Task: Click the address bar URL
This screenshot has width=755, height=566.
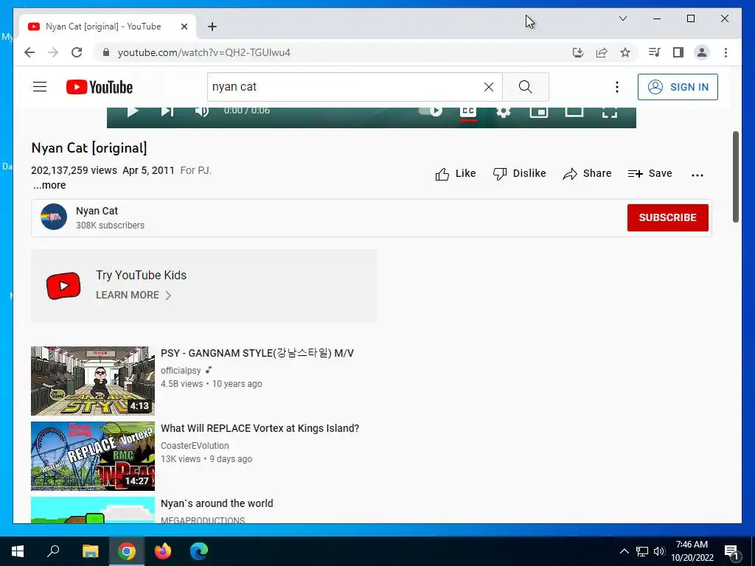Action: (204, 52)
